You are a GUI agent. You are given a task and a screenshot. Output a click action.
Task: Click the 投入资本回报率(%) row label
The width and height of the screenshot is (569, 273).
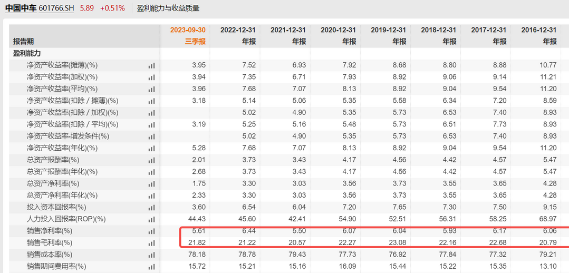pyautogui.click(x=56, y=207)
